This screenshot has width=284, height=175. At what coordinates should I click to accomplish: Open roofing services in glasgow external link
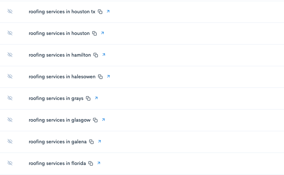[103, 120]
